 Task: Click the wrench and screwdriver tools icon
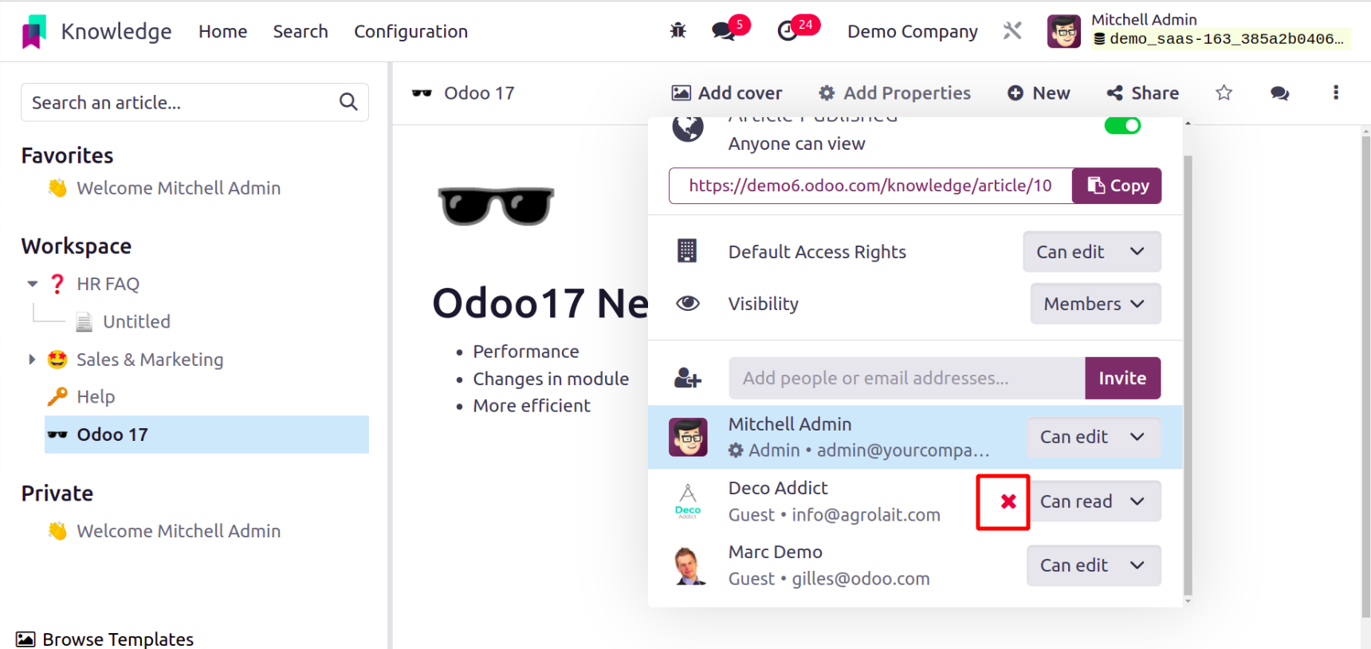click(1012, 31)
